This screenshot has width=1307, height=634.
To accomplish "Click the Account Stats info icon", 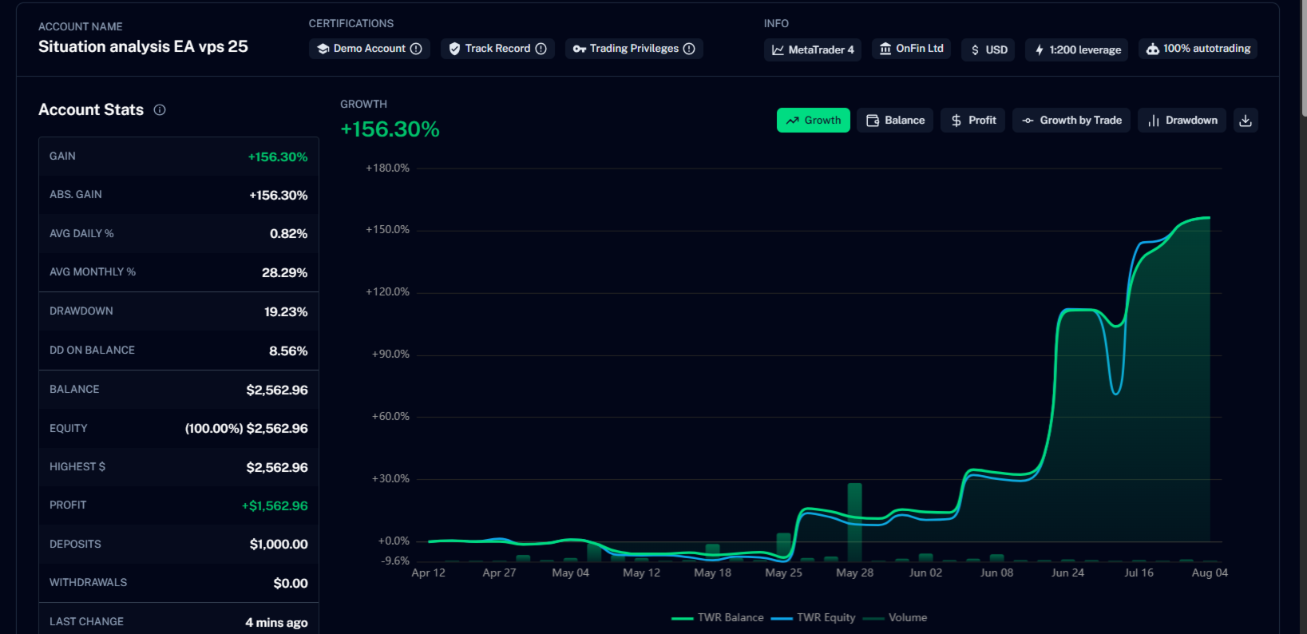I will pyautogui.click(x=160, y=110).
